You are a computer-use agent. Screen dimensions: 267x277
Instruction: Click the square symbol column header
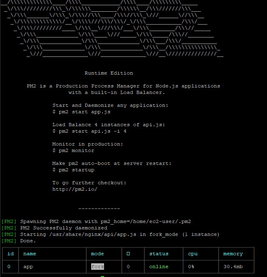(128, 254)
